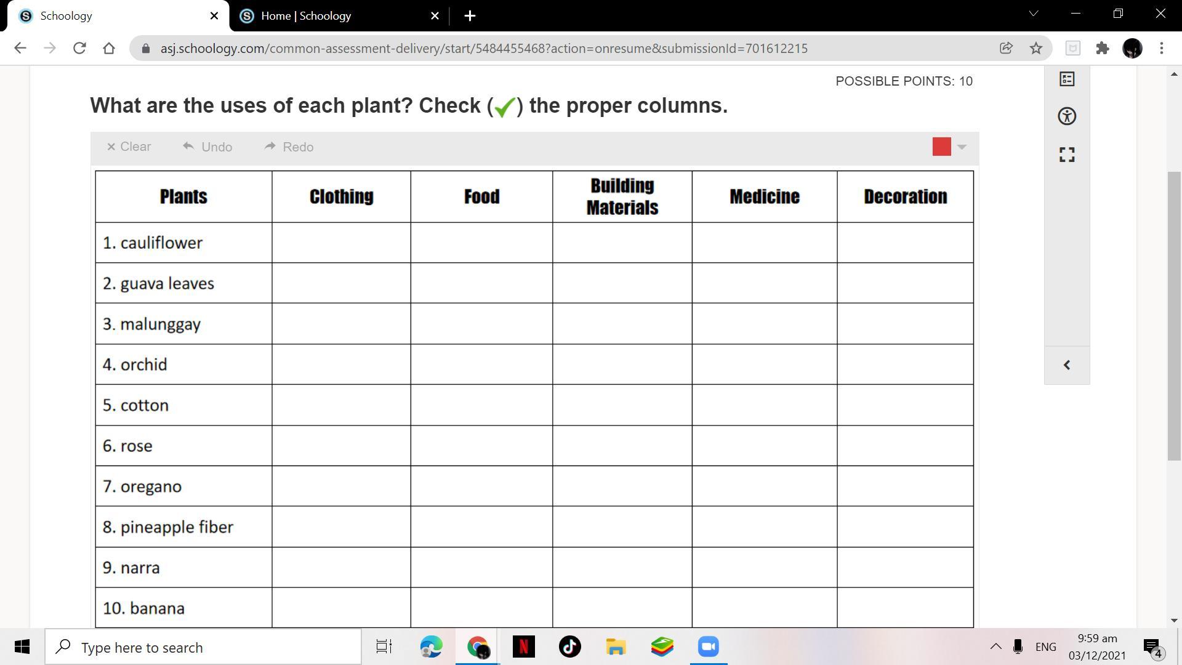Open browser extensions puzzle icon
This screenshot has width=1182, height=665.
(1102, 48)
